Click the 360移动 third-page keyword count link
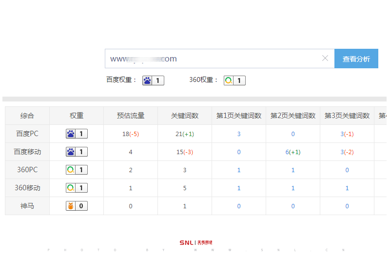This screenshot has width=390, height=260. tap(347, 188)
